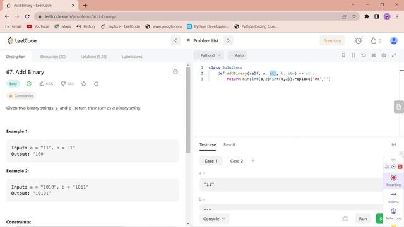Click the description panel vertical scrollbar
Image resolution: width=404 pixels, height=227 pixels.
(x=188, y=111)
